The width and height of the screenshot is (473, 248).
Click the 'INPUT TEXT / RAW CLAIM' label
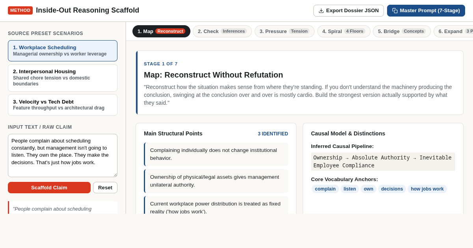40,127
